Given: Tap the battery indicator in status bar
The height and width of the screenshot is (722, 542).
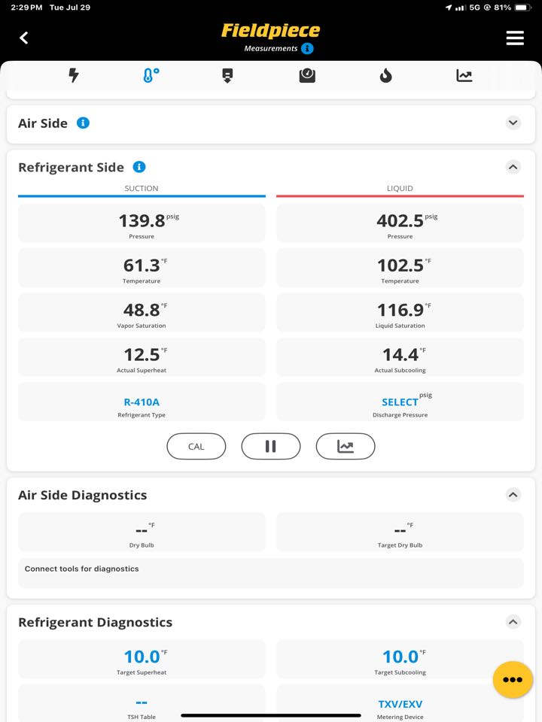Looking at the screenshot, I should (x=522, y=8).
